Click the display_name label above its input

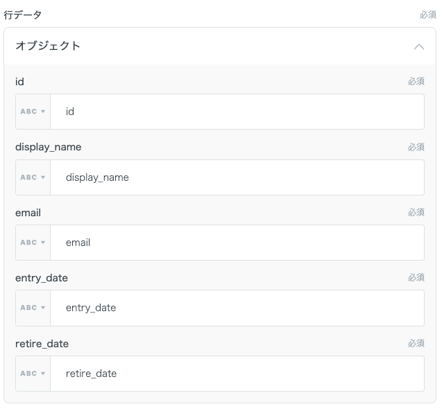coord(48,147)
